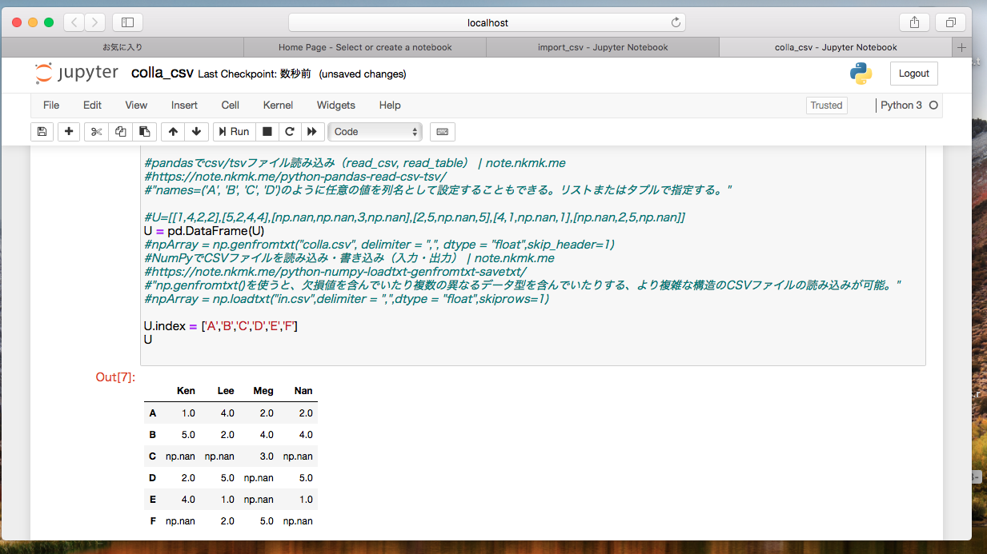This screenshot has height=554, width=987.
Task: Show the browser sidebar toggle
Action: coord(127,22)
